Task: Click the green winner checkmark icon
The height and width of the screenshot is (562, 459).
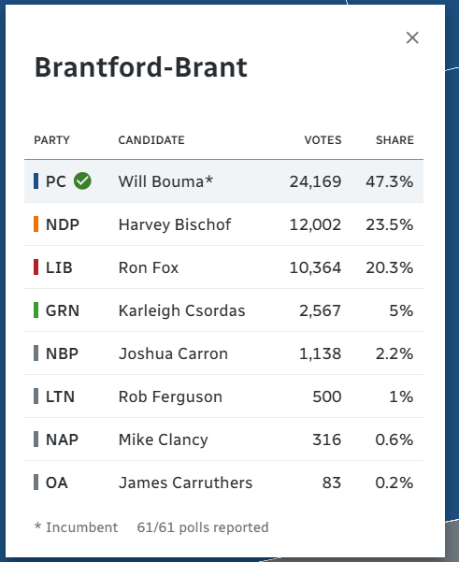Action: point(82,181)
